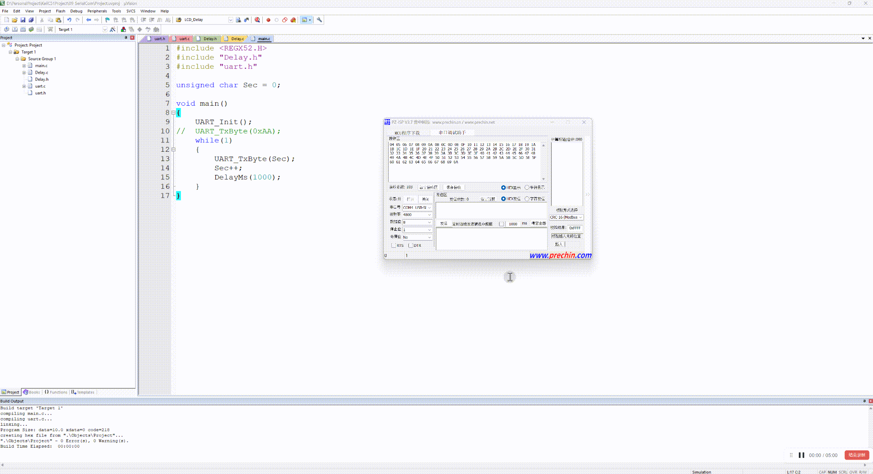Viewport: 873px width, 474px height.
Task: Comment the selected lines
Action: (x=159, y=20)
